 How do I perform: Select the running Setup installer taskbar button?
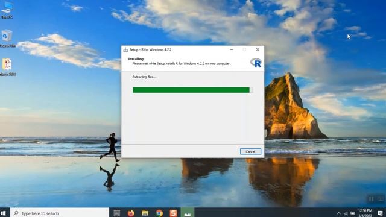[x=188, y=213]
